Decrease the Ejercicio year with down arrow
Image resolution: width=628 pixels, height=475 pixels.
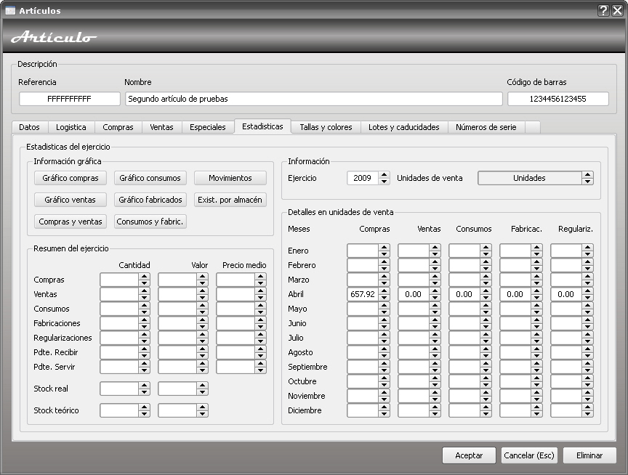[385, 182]
